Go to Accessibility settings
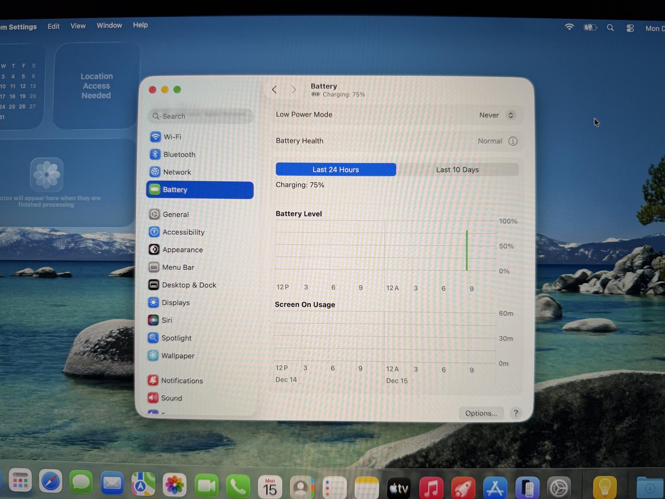The height and width of the screenshot is (499, 665). coord(183,232)
